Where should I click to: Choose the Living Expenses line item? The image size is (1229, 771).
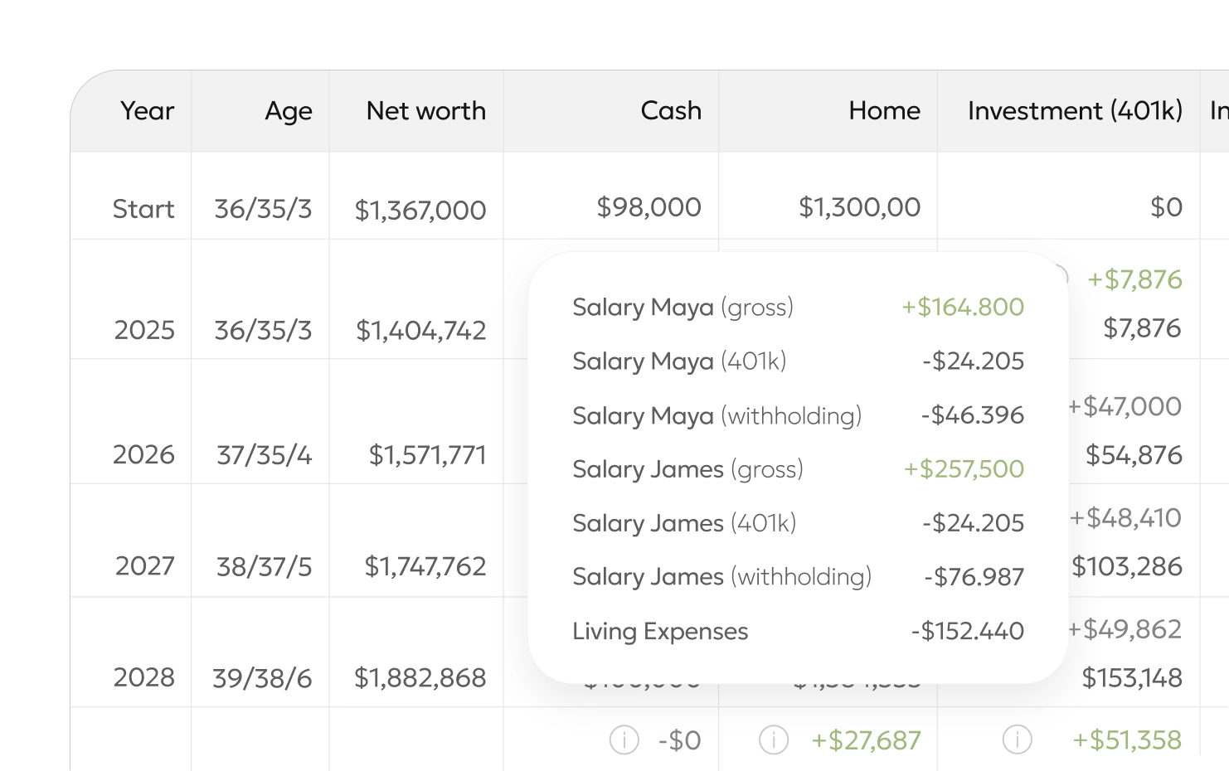(x=659, y=632)
